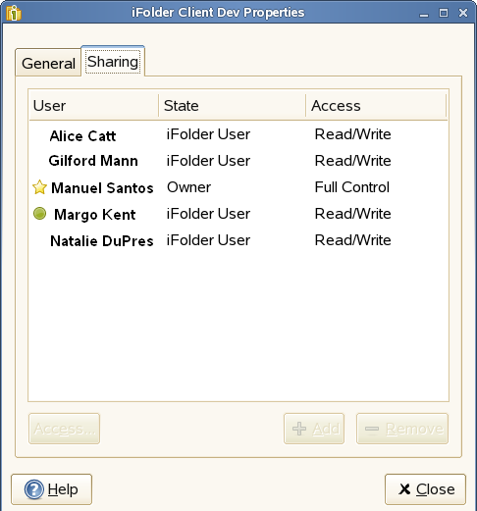This screenshot has height=511, width=477.
Task: Sort list by Access column header
Action: tap(376, 106)
